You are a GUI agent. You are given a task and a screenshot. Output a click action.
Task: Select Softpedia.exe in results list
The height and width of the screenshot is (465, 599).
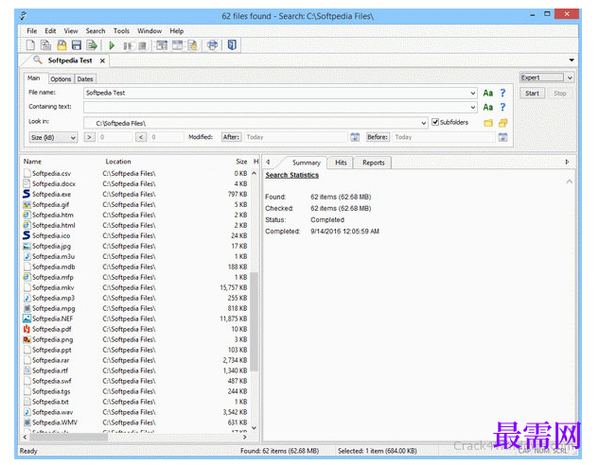pos(51,194)
